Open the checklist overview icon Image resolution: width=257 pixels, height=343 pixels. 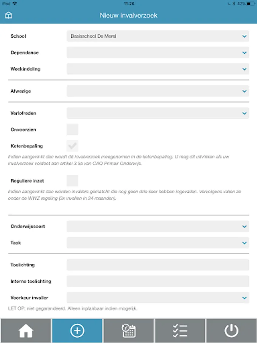[180, 331]
